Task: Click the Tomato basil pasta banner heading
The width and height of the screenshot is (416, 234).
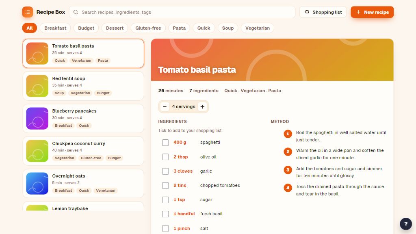Action: tap(197, 70)
